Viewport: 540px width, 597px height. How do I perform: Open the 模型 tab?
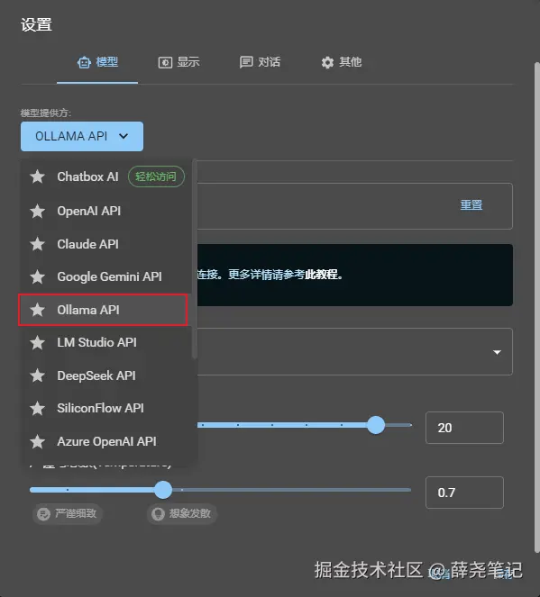coord(97,62)
